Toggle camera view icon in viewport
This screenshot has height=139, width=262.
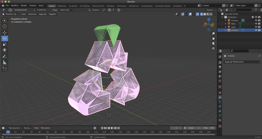213,43
